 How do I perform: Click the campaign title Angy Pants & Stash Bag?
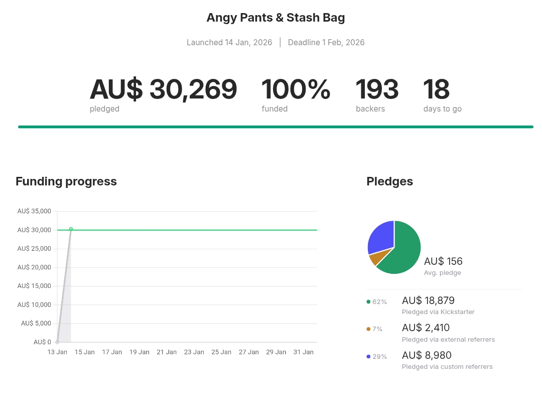click(x=276, y=18)
